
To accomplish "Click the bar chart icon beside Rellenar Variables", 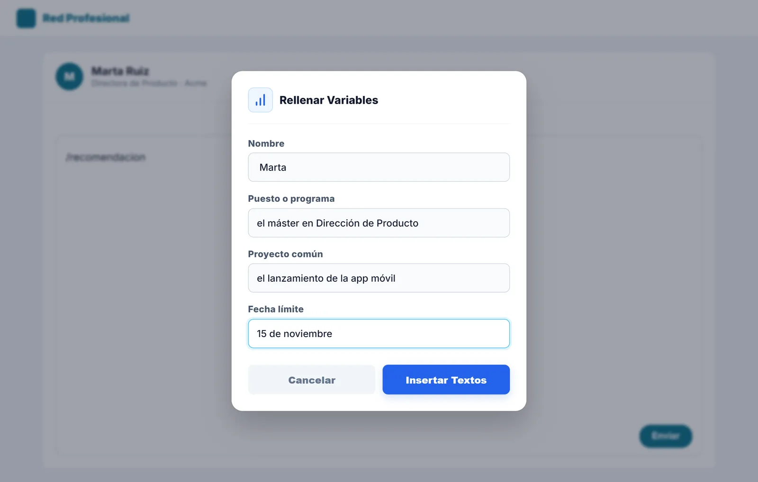I will pos(260,100).
